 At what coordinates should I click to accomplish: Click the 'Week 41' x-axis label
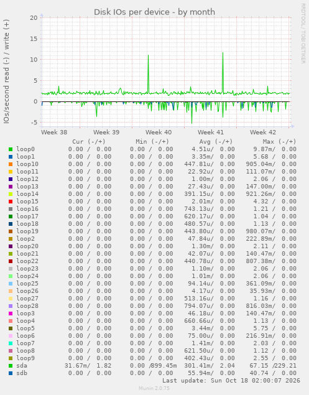coord(211,132)
